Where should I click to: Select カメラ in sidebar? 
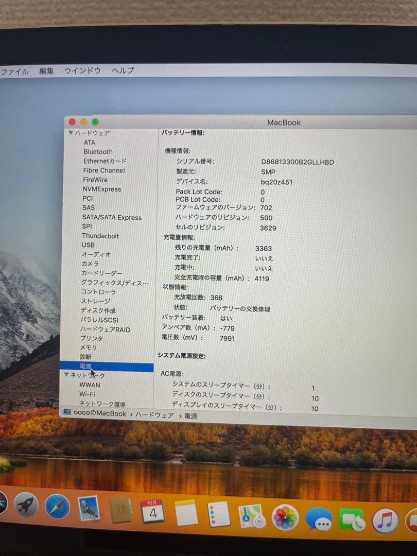click(x=90, y=264)
